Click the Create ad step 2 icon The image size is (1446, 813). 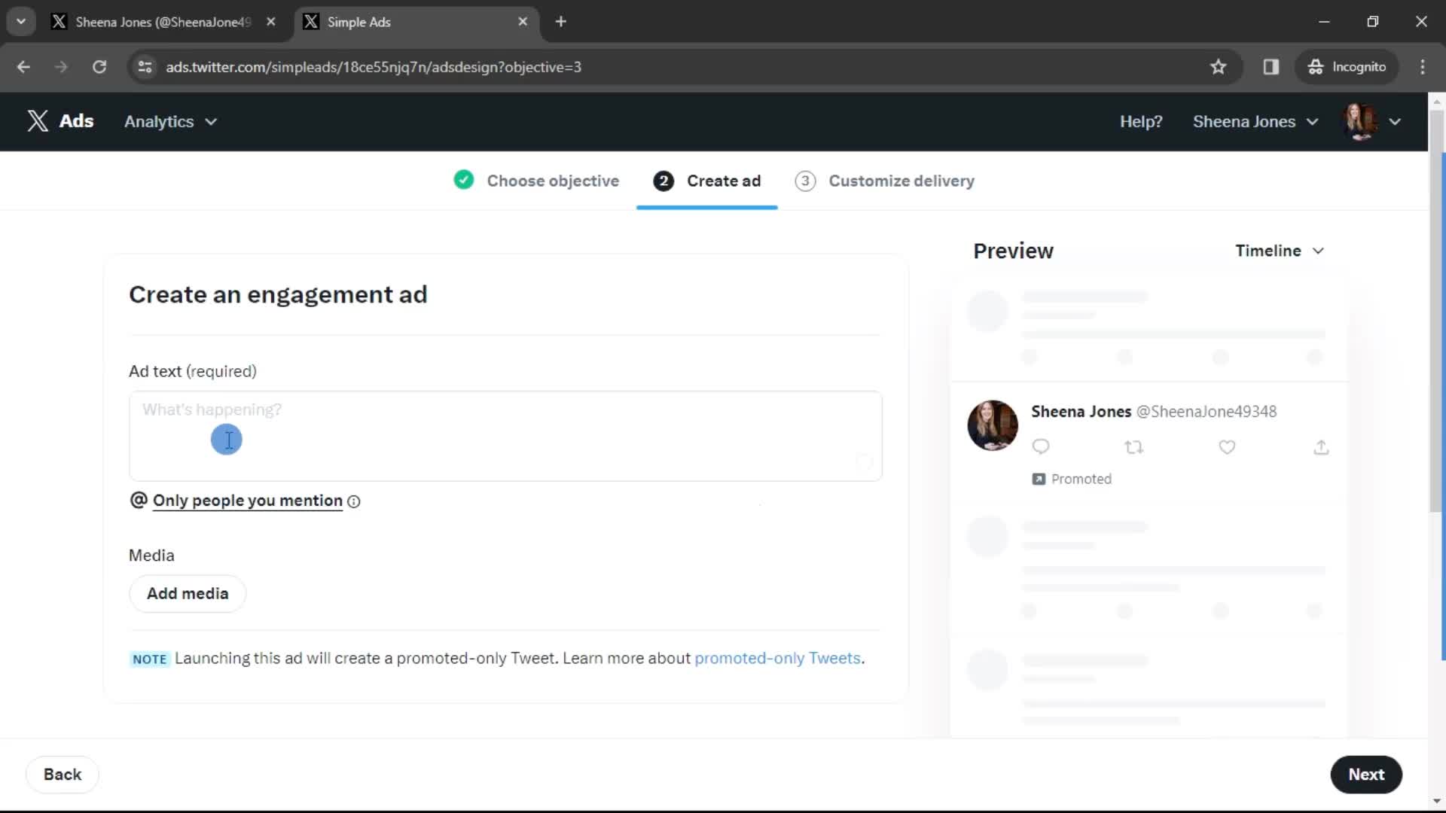663,181
